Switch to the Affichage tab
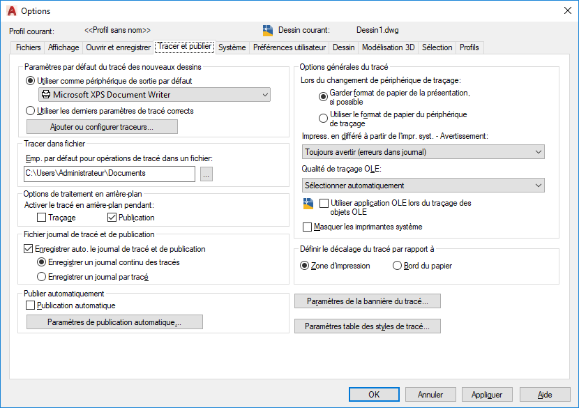579x408 pixels. (63, 47)
